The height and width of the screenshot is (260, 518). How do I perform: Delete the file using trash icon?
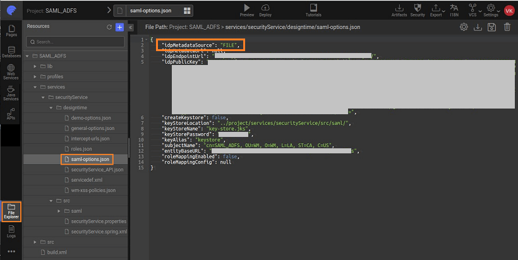(x=507, y=27)
